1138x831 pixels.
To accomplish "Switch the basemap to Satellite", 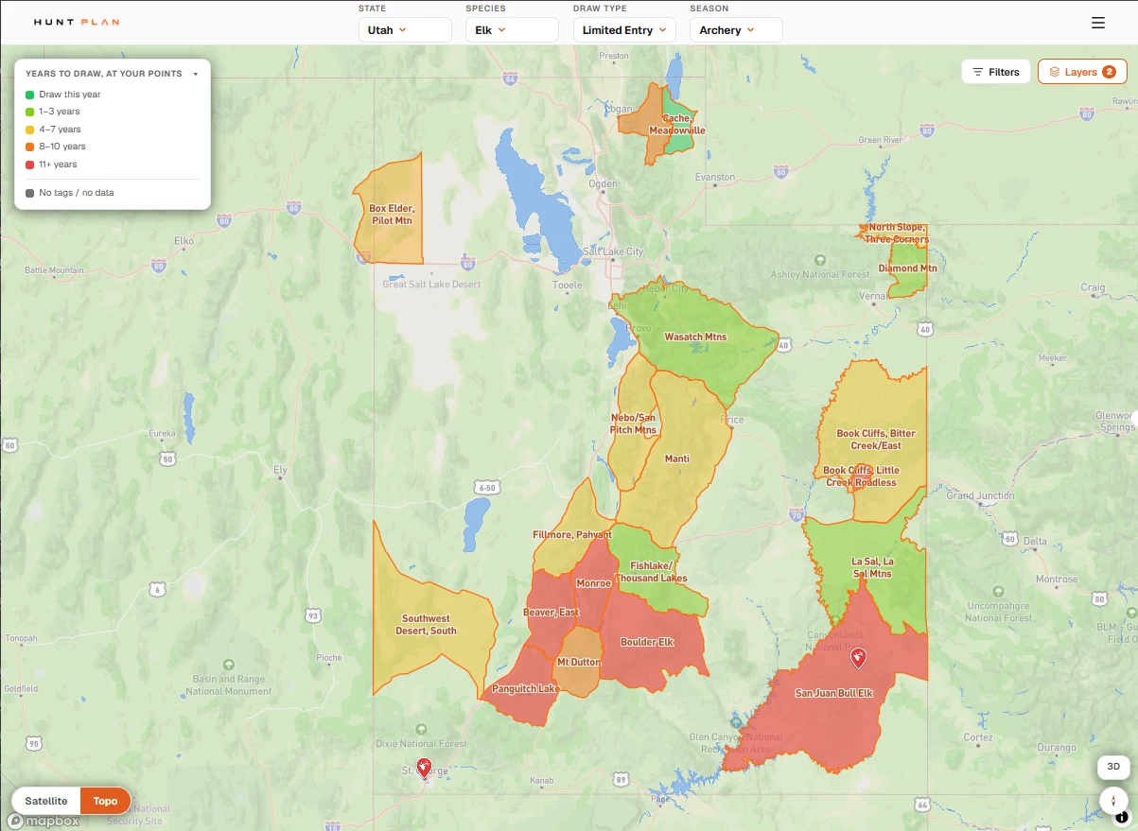I will pyautogui.click(x=46, y=801).
